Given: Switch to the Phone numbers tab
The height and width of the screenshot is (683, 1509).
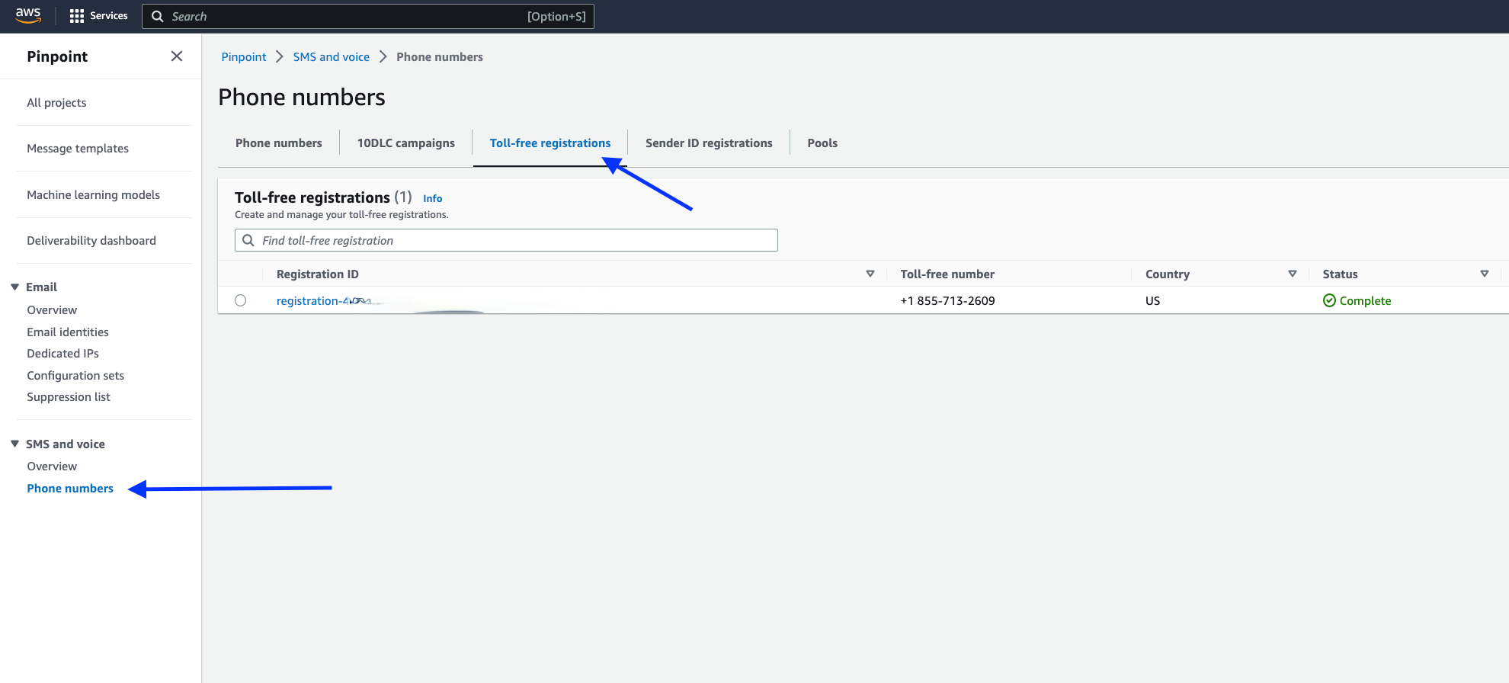Looking at the screenshot, I should point(279,143).
